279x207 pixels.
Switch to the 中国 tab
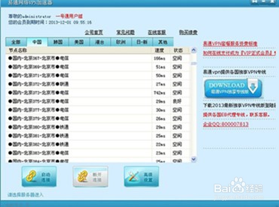tap(37, 42)
